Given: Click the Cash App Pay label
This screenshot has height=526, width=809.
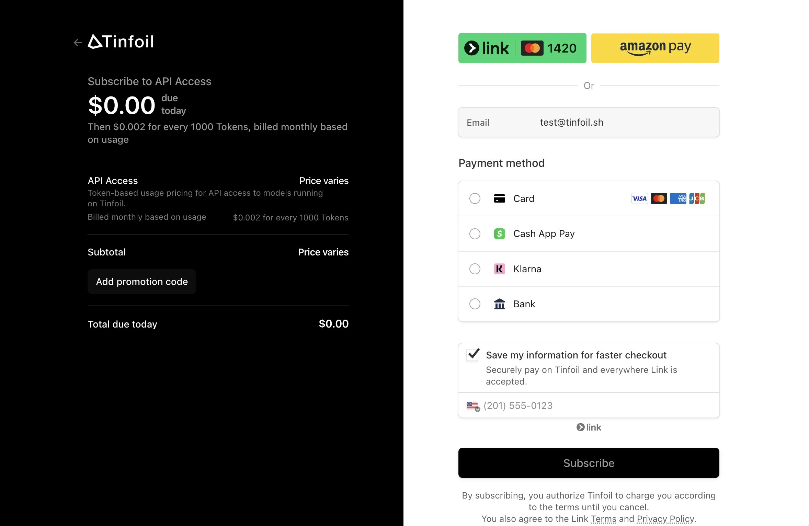Looking at the screenshot, I should coord(544,234).
